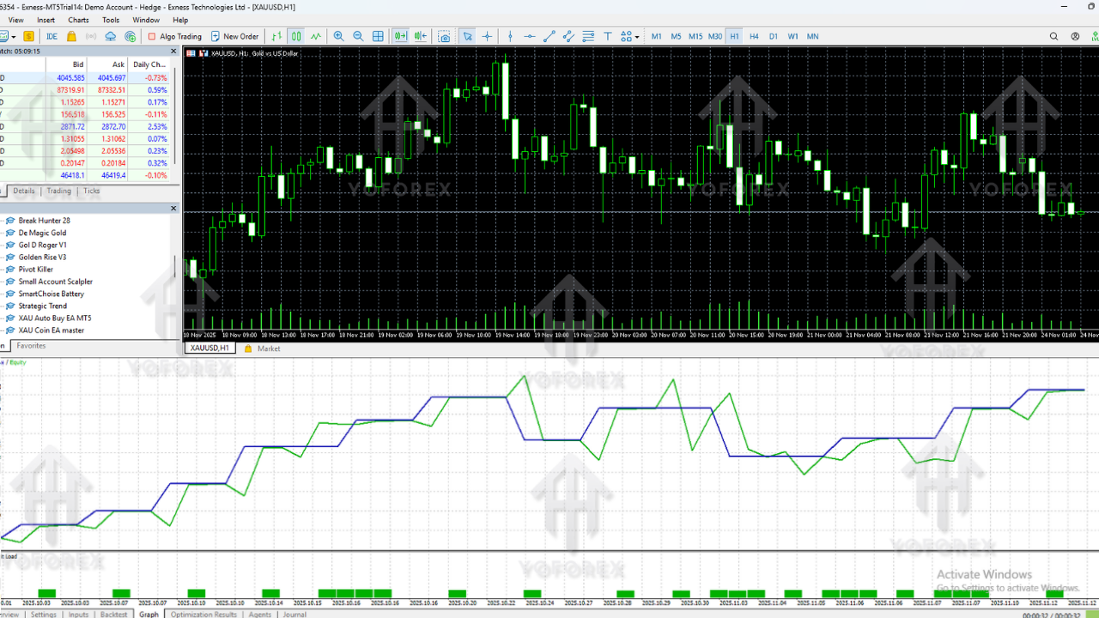Click the zoom in magnifier icon
This screenshot has height=618, width=1099.
click(x=339, y=36)
